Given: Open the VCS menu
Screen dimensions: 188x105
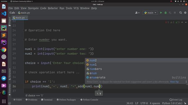Looking at the screenshot, I should point(76,8).
